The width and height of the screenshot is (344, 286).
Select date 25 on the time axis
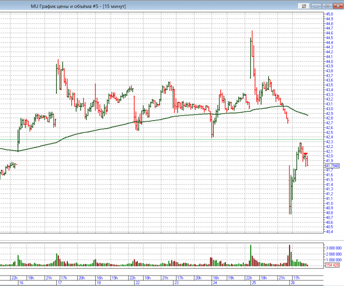point(254,283)
